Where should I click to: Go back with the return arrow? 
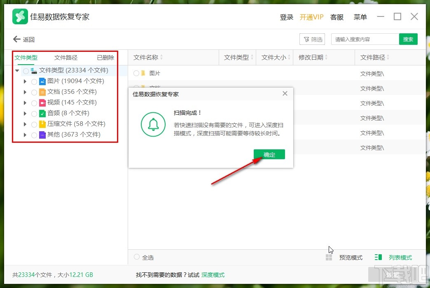tap(17, 39)
